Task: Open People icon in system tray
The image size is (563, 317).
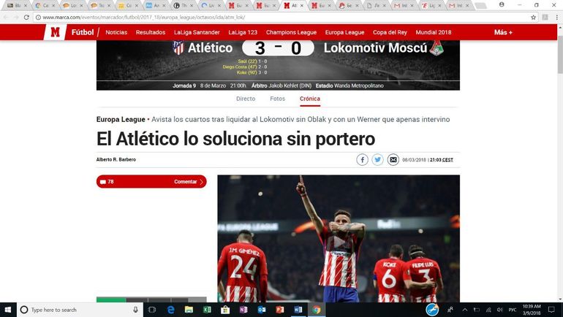Action: (x=450, y=310)
